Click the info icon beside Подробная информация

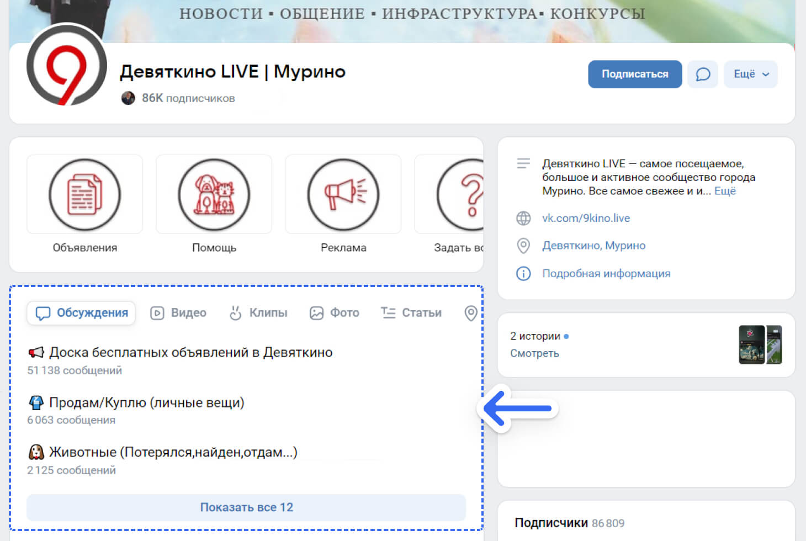[523, 273]
